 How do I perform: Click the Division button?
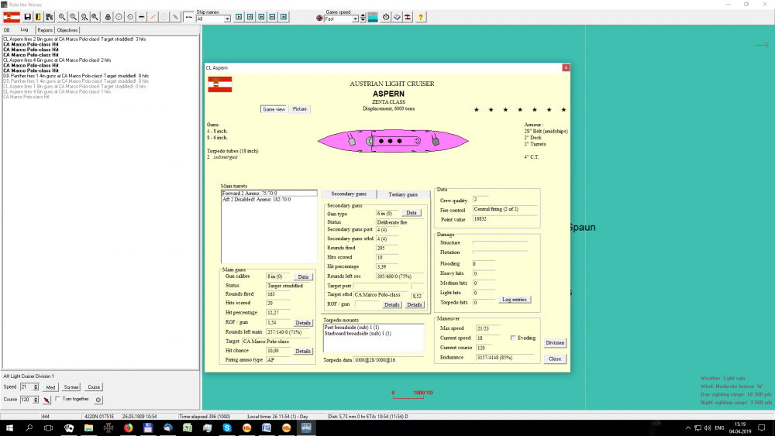click(555, 342)
